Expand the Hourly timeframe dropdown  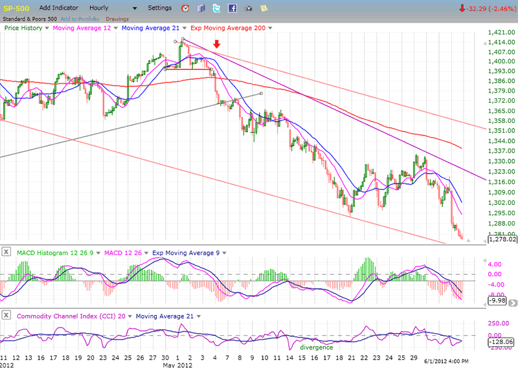(135, 8)
